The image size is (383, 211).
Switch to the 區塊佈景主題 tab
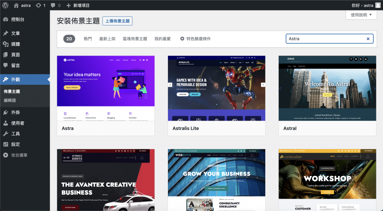pos(135,38)
